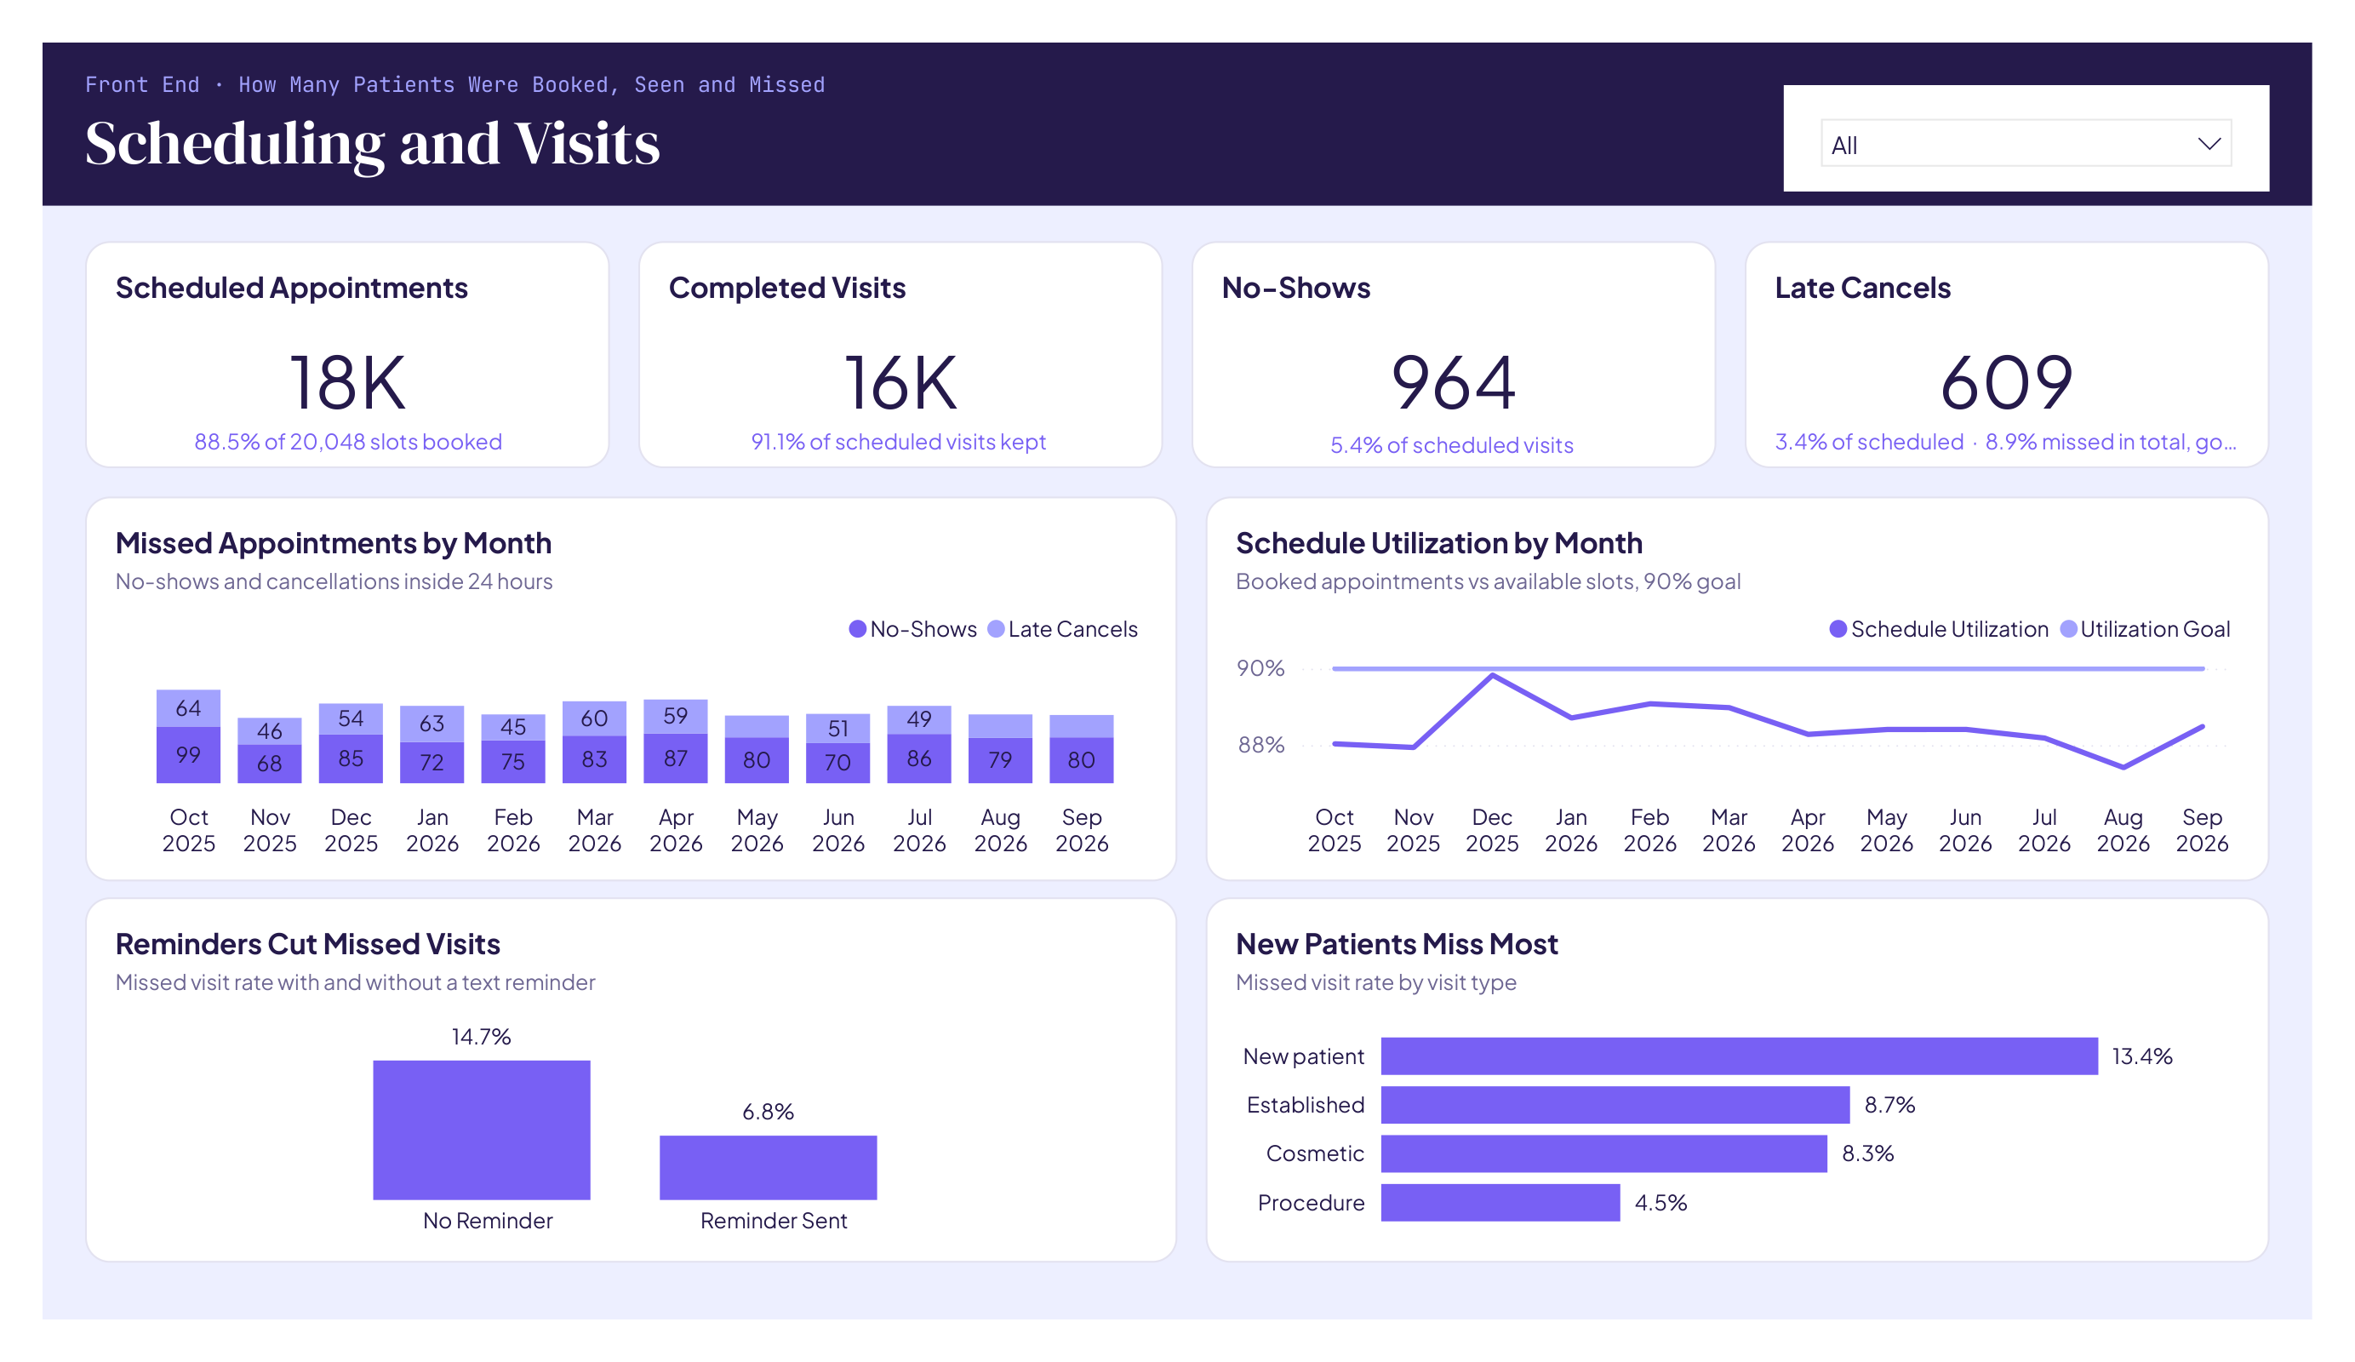This screenshot has width=2355, height=1362.
Task: Toggle No-Shows legend marker
Action: (857, 629)
